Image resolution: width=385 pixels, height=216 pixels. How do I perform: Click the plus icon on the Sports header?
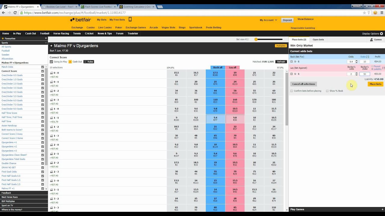tap(46, 43)
